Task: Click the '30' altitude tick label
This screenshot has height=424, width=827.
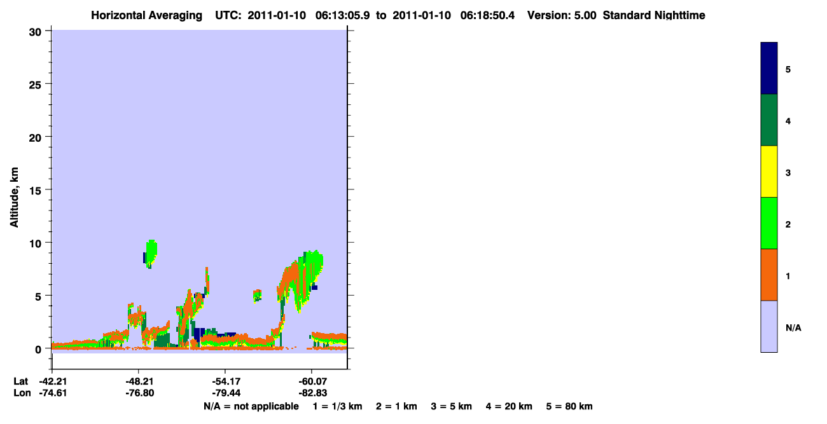Action: pos(36,31)
